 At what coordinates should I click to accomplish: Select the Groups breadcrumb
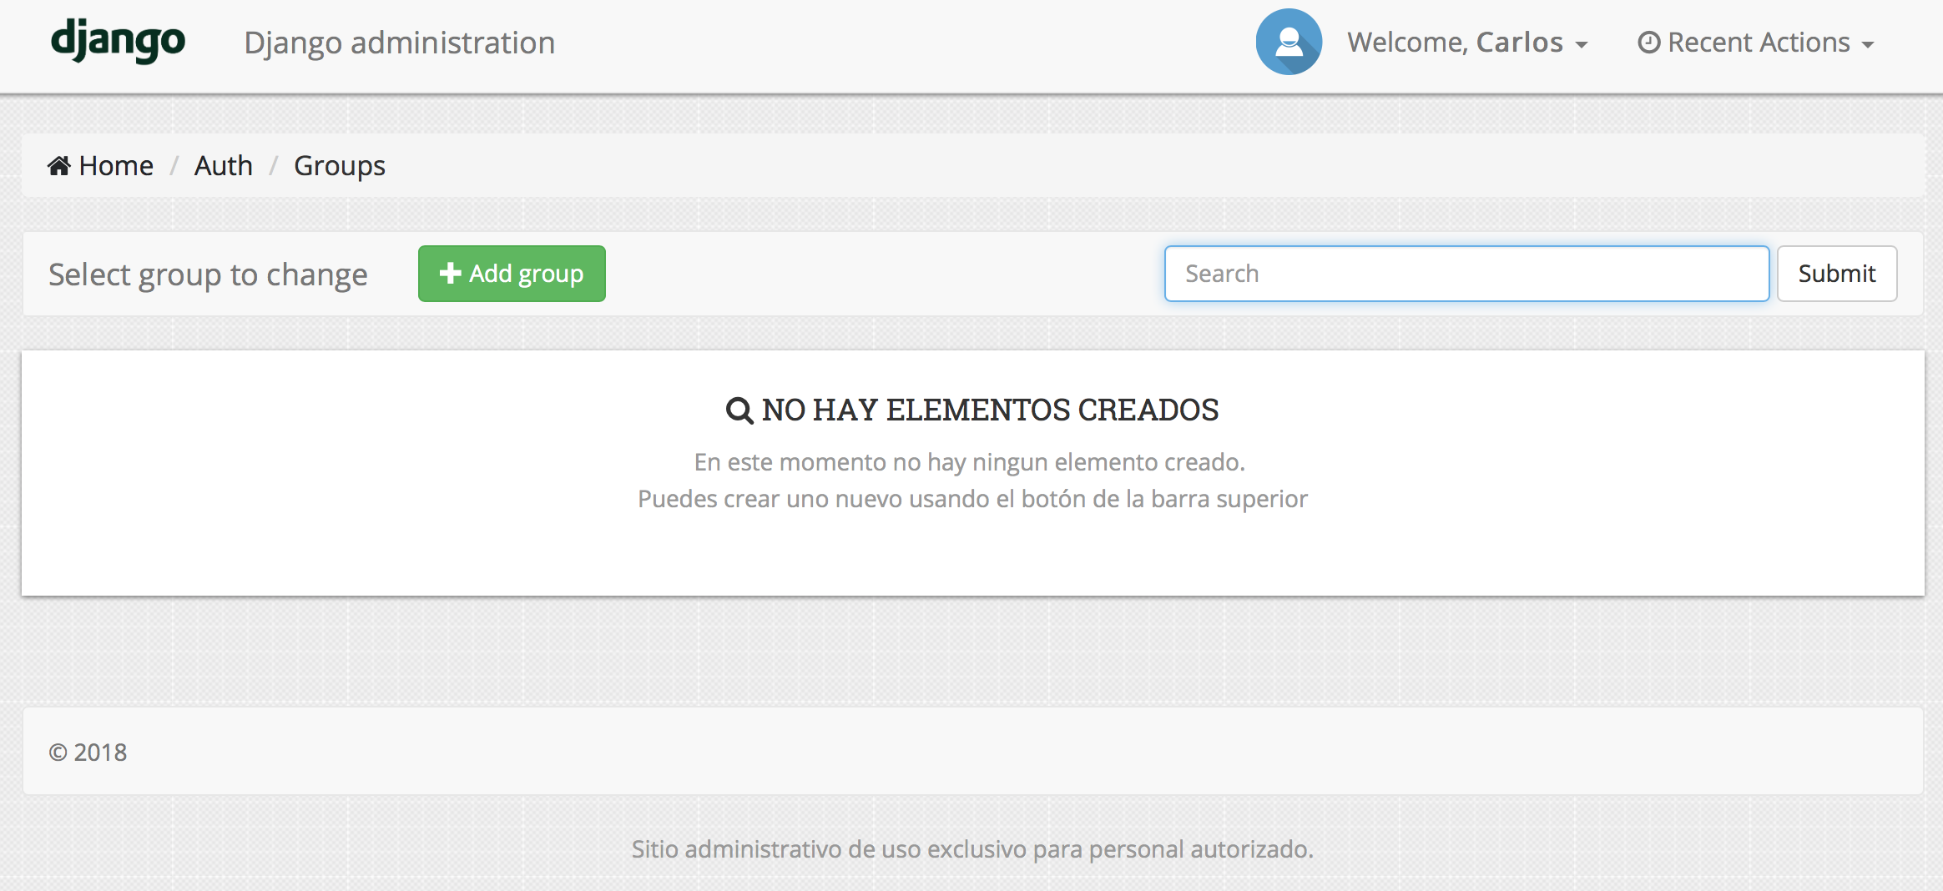[x=340, y=166]
